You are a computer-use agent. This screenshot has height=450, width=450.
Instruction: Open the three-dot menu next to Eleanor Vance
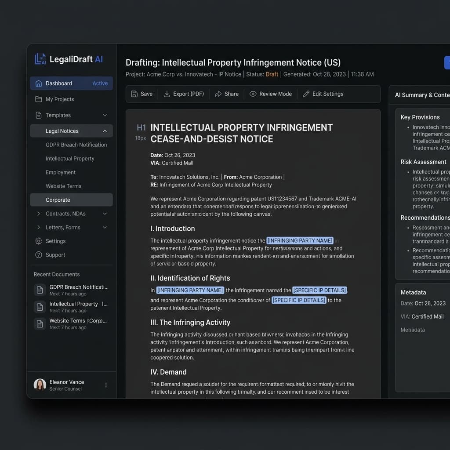tap(106, 385)
